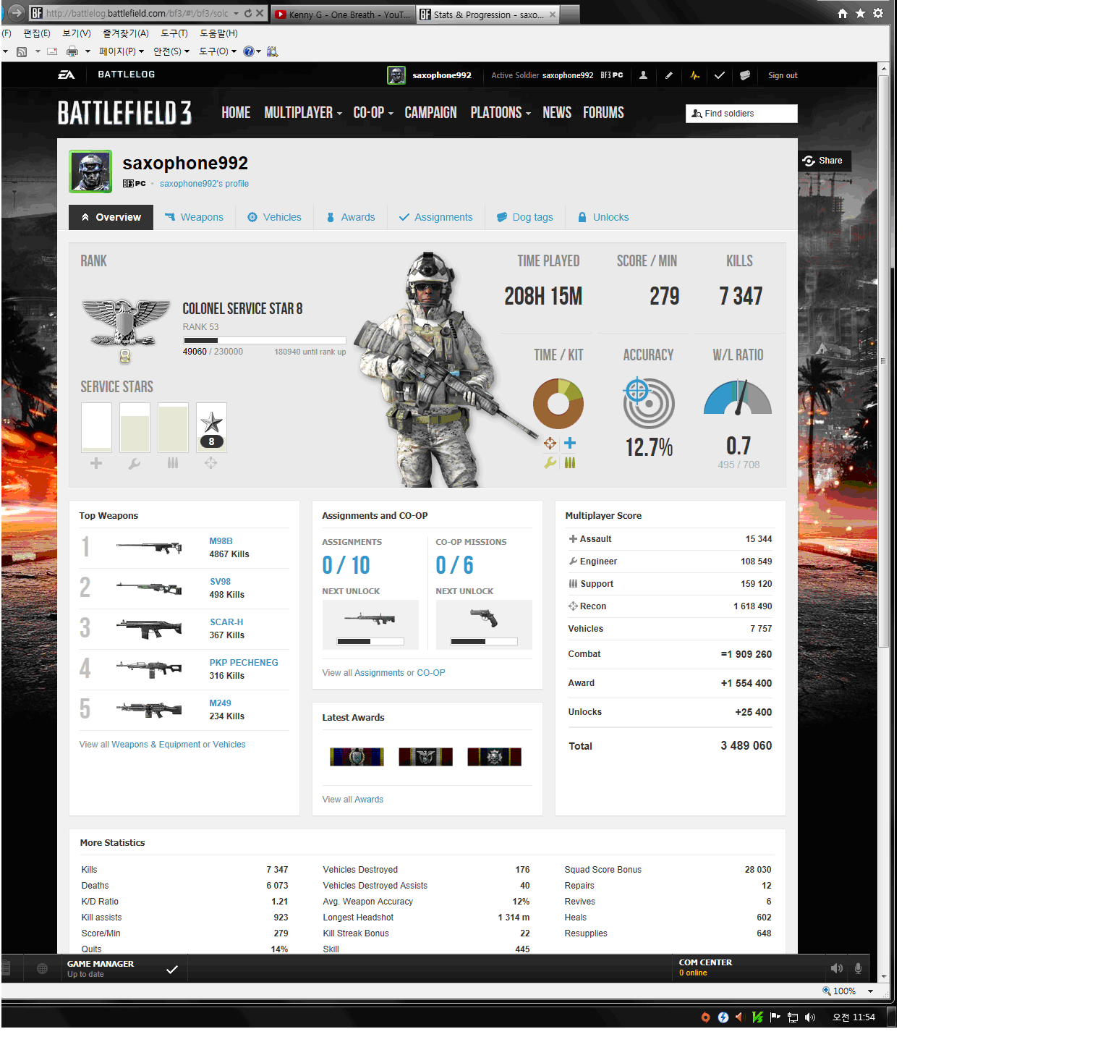Click the RSS feed icon in toolbar
Screen dimensions: 1111x1042
(22, 51)
